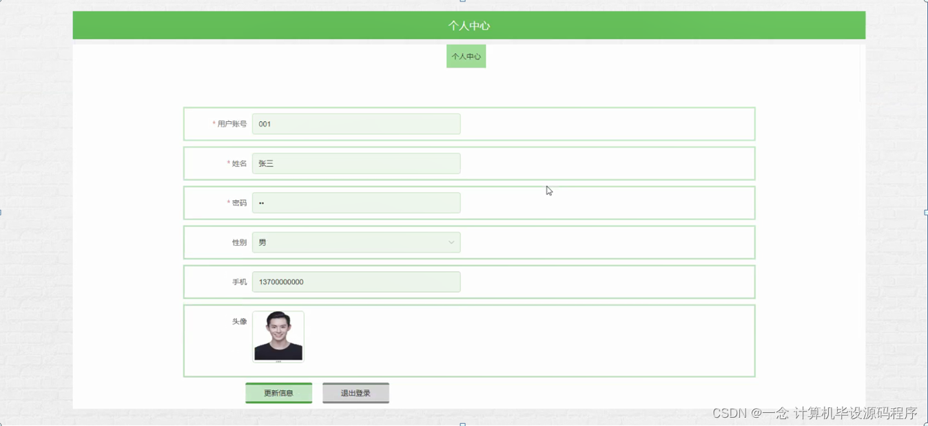
Task: Focus the 密码 password field
Action: pos(356,203)
